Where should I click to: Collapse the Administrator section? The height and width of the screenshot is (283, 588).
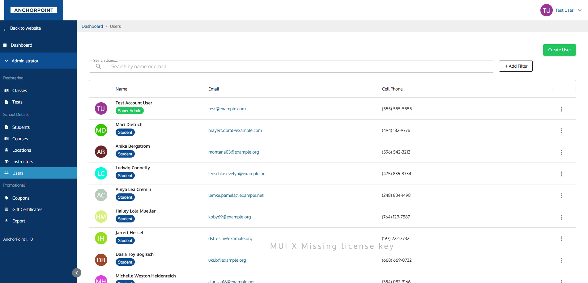pos(6,61)
